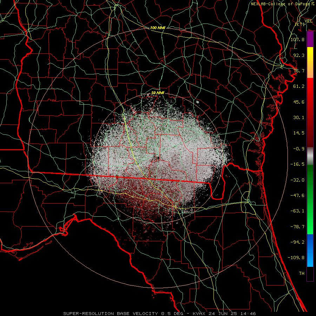The height and width of the screenshot is (316, 316).
Task: Click the 76.7 scale value
Action: (x=299, y=71)
